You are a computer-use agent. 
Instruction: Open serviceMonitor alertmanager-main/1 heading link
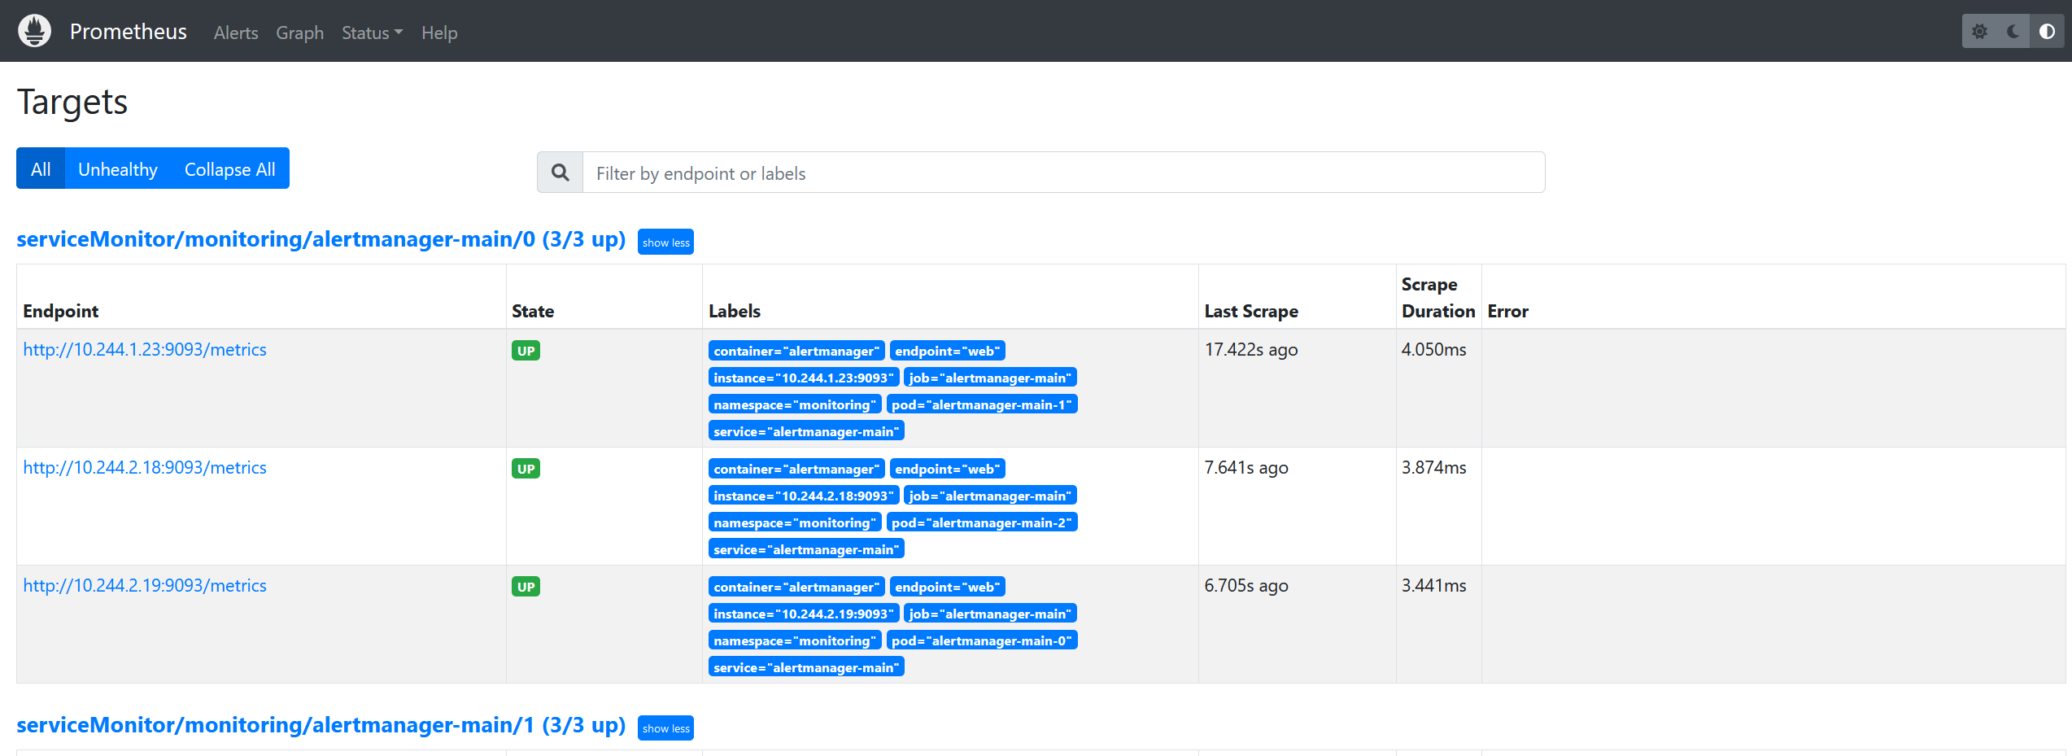321,725
